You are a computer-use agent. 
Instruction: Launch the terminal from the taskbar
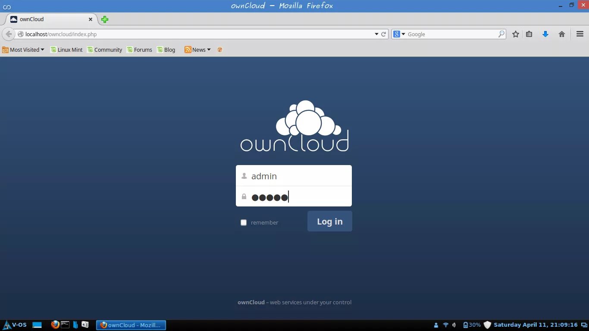click(x=65, y=325)
